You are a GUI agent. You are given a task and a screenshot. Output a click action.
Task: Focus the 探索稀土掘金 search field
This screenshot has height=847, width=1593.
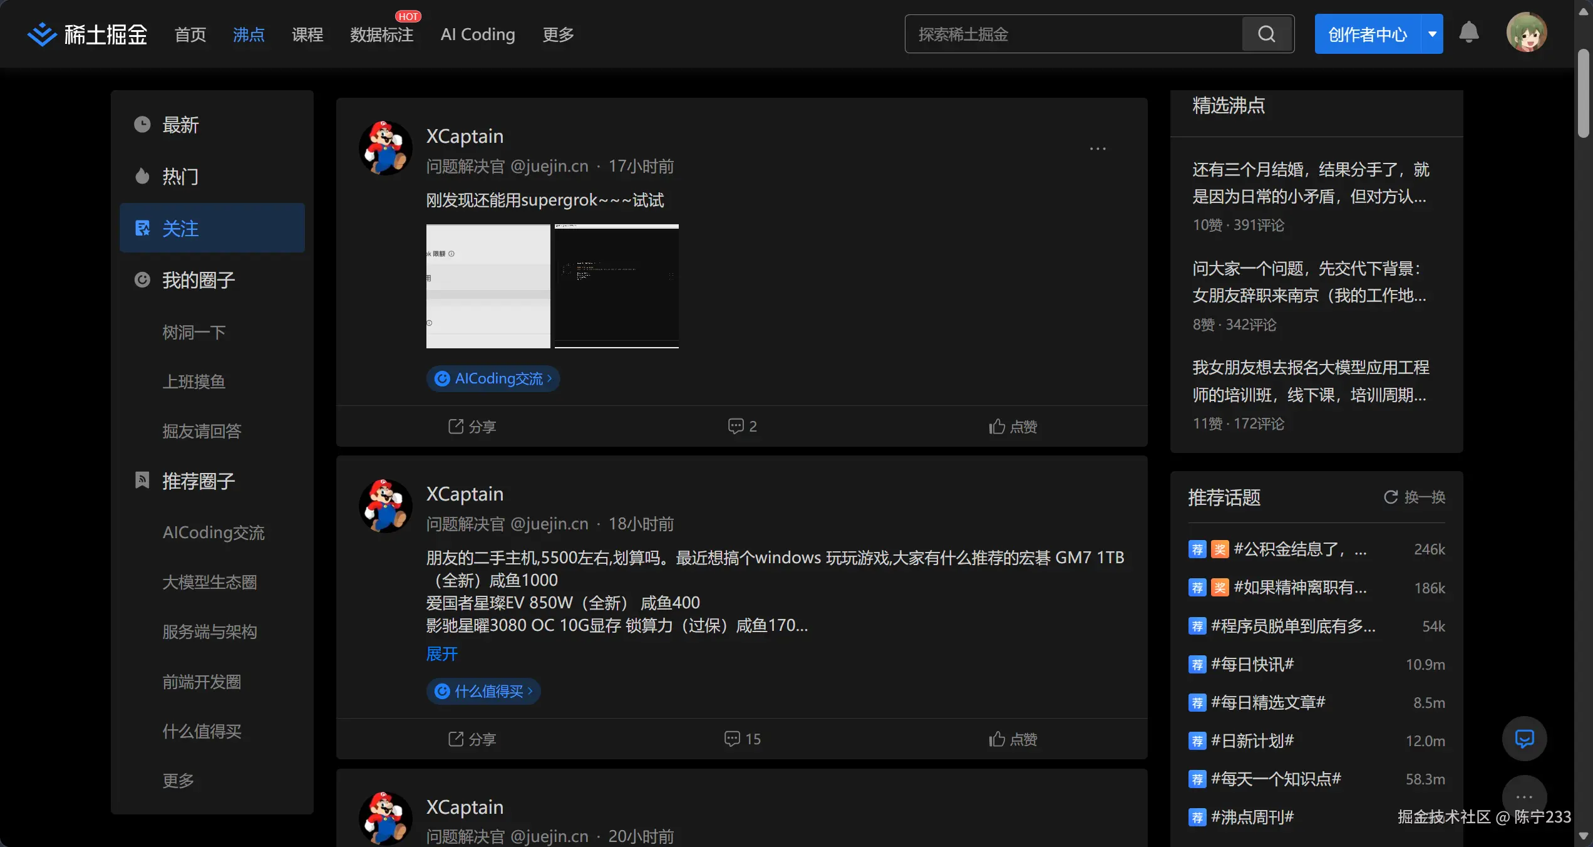tap(1073, 34)
